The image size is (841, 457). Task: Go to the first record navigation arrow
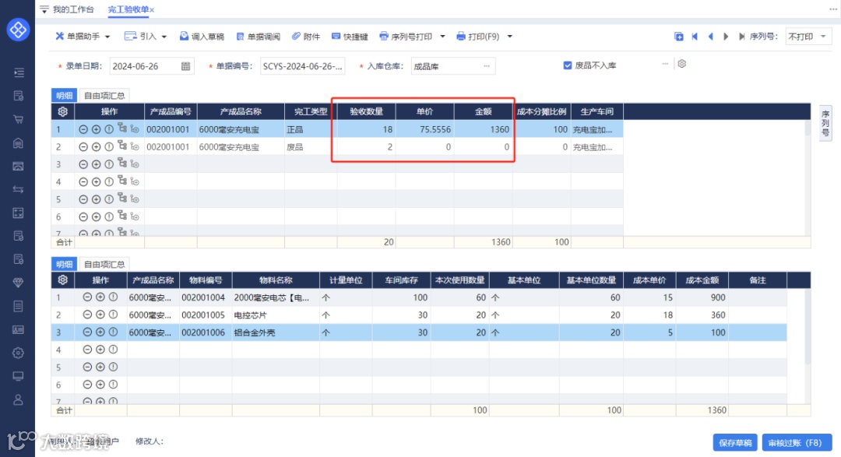point(695,37)
